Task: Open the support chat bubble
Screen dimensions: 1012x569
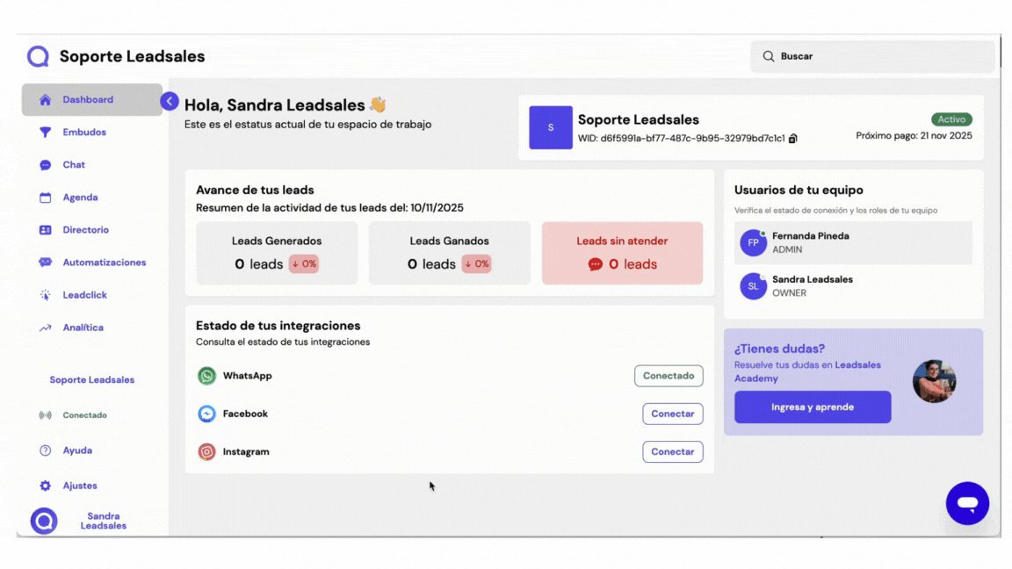Action: pyautogui.click(x=967, y=503)
